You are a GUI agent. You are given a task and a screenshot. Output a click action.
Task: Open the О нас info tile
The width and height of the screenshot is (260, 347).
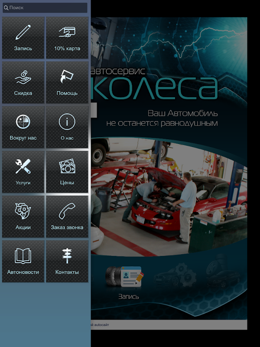tap(67, 127)
